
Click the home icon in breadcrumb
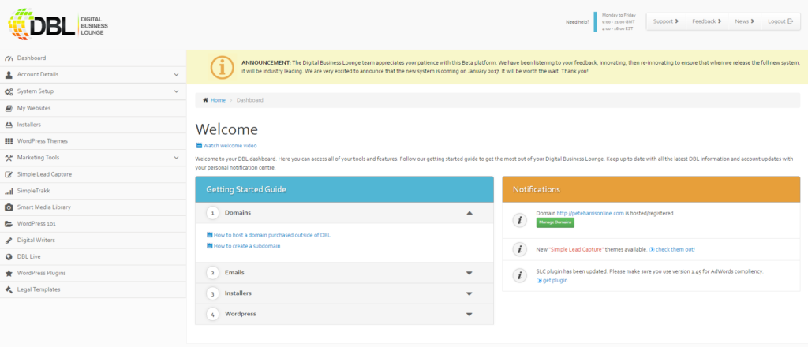point(206,100)
